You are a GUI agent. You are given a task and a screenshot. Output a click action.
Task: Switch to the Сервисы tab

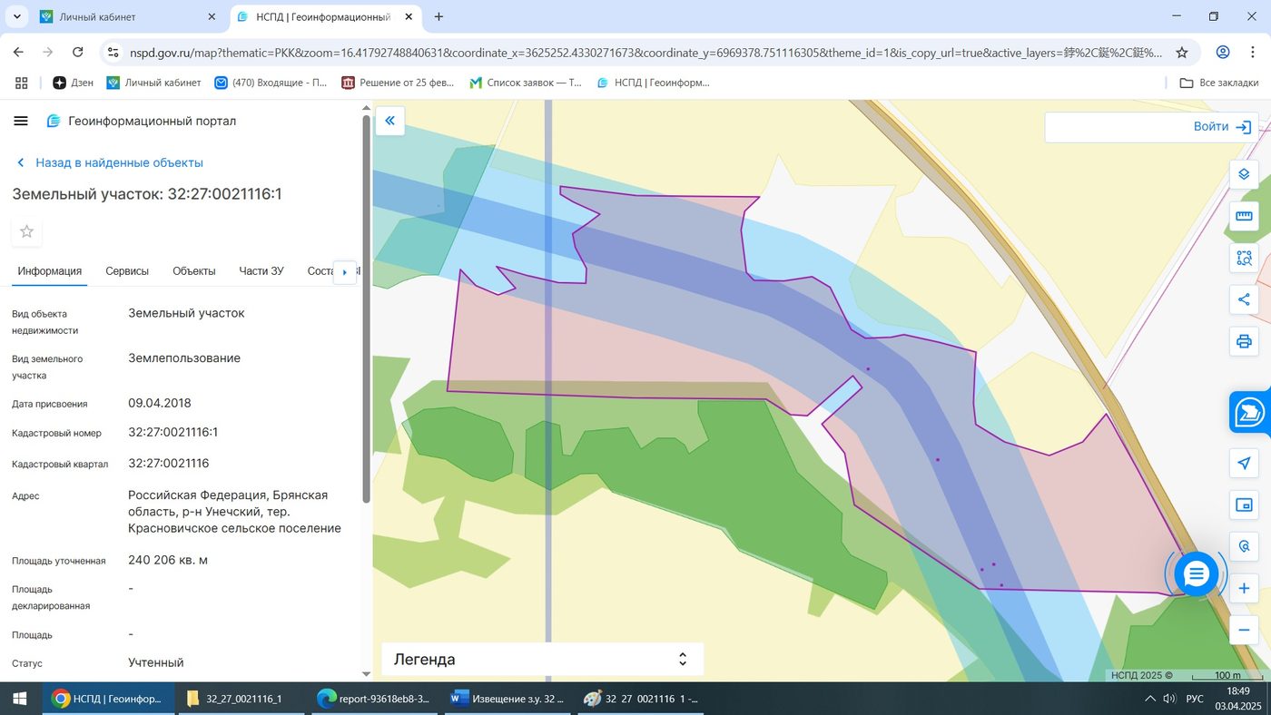click(127, 271)
